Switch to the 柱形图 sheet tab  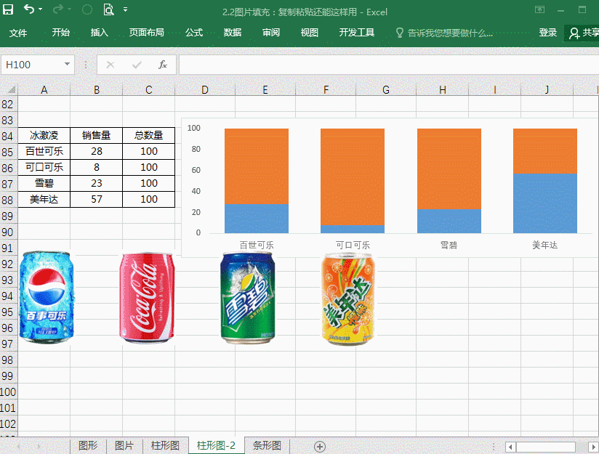point(165,445)
